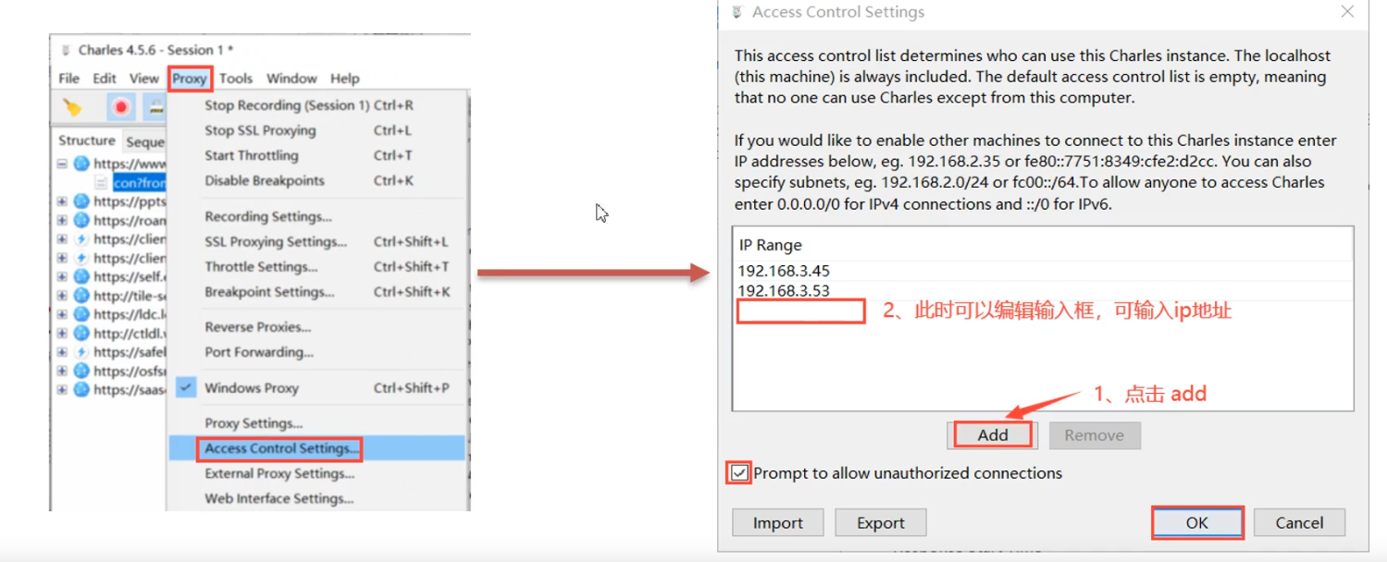Open the Proxy menu

190,79
